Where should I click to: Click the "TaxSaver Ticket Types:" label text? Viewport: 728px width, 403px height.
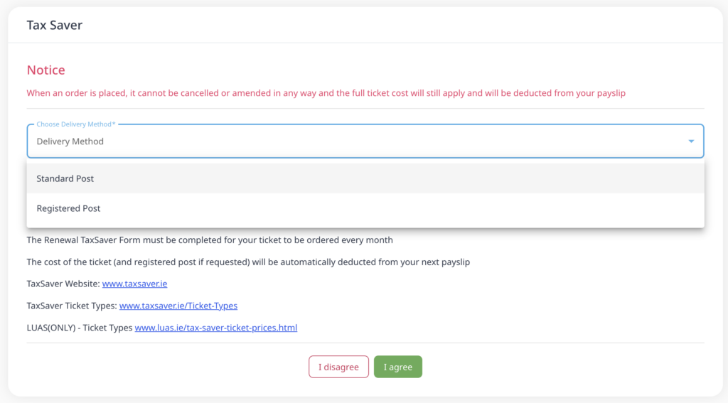pyautogui.click(x=72, y=306)
